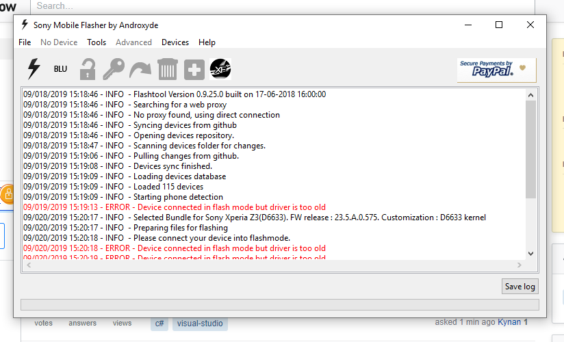This screenshot has height=342, width=564.
Task: Click the orange lock icon on background page
Action: click(8, 194)
